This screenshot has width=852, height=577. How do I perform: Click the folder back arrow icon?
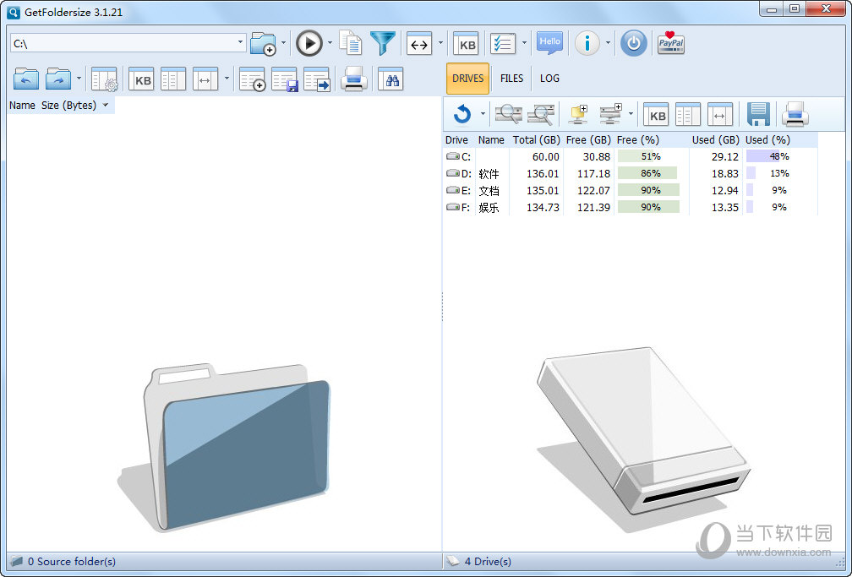[x=26, y=79]
